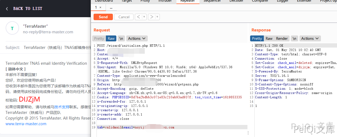Switch to the Repeater tab
This screenshot has width=337, height=137.
coord(188,1)
